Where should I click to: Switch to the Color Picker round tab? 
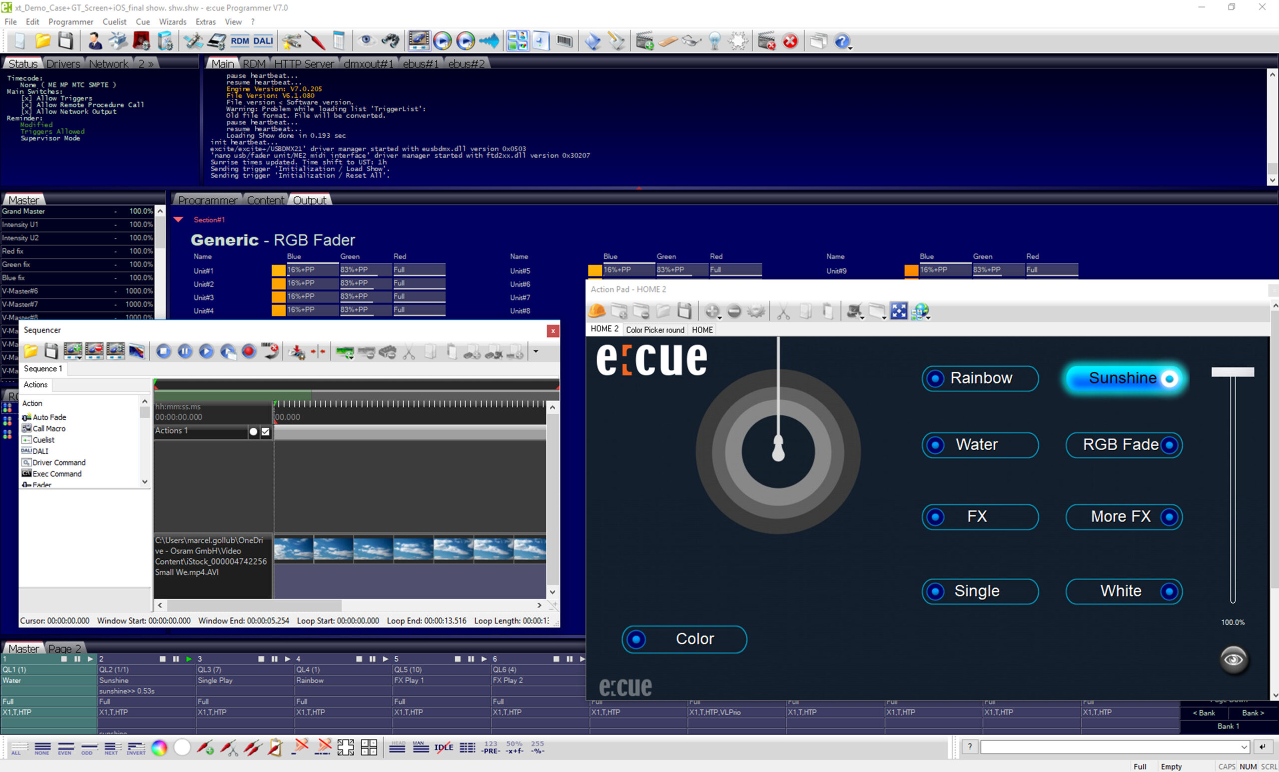[x=654, y=330]
